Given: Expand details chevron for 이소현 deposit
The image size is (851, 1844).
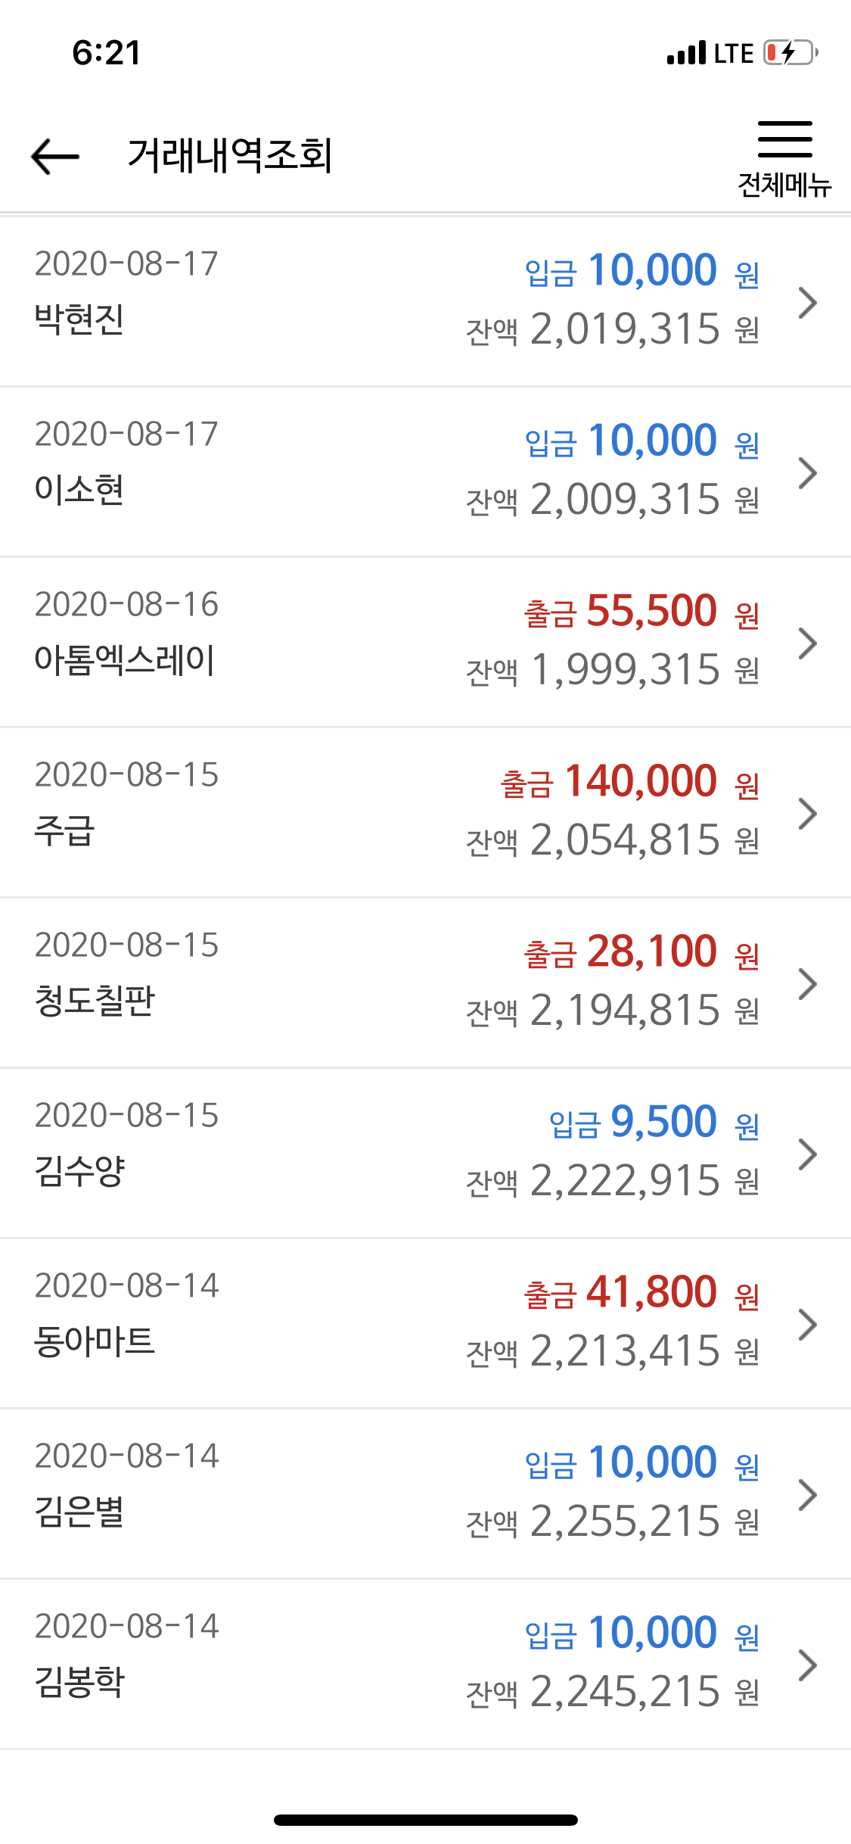Looking at the screenshot, I should [x=808, y=472].
